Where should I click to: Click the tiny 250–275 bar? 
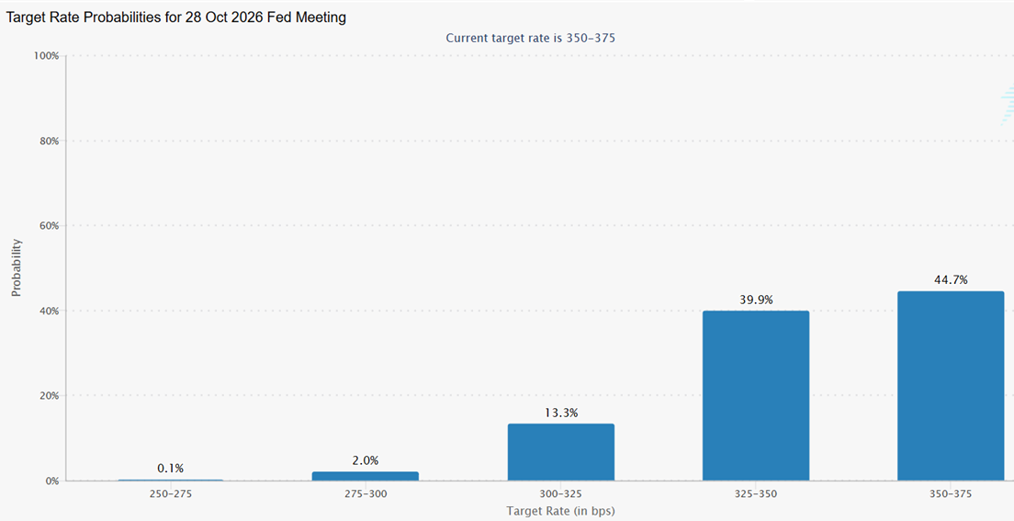click(171, 480)
